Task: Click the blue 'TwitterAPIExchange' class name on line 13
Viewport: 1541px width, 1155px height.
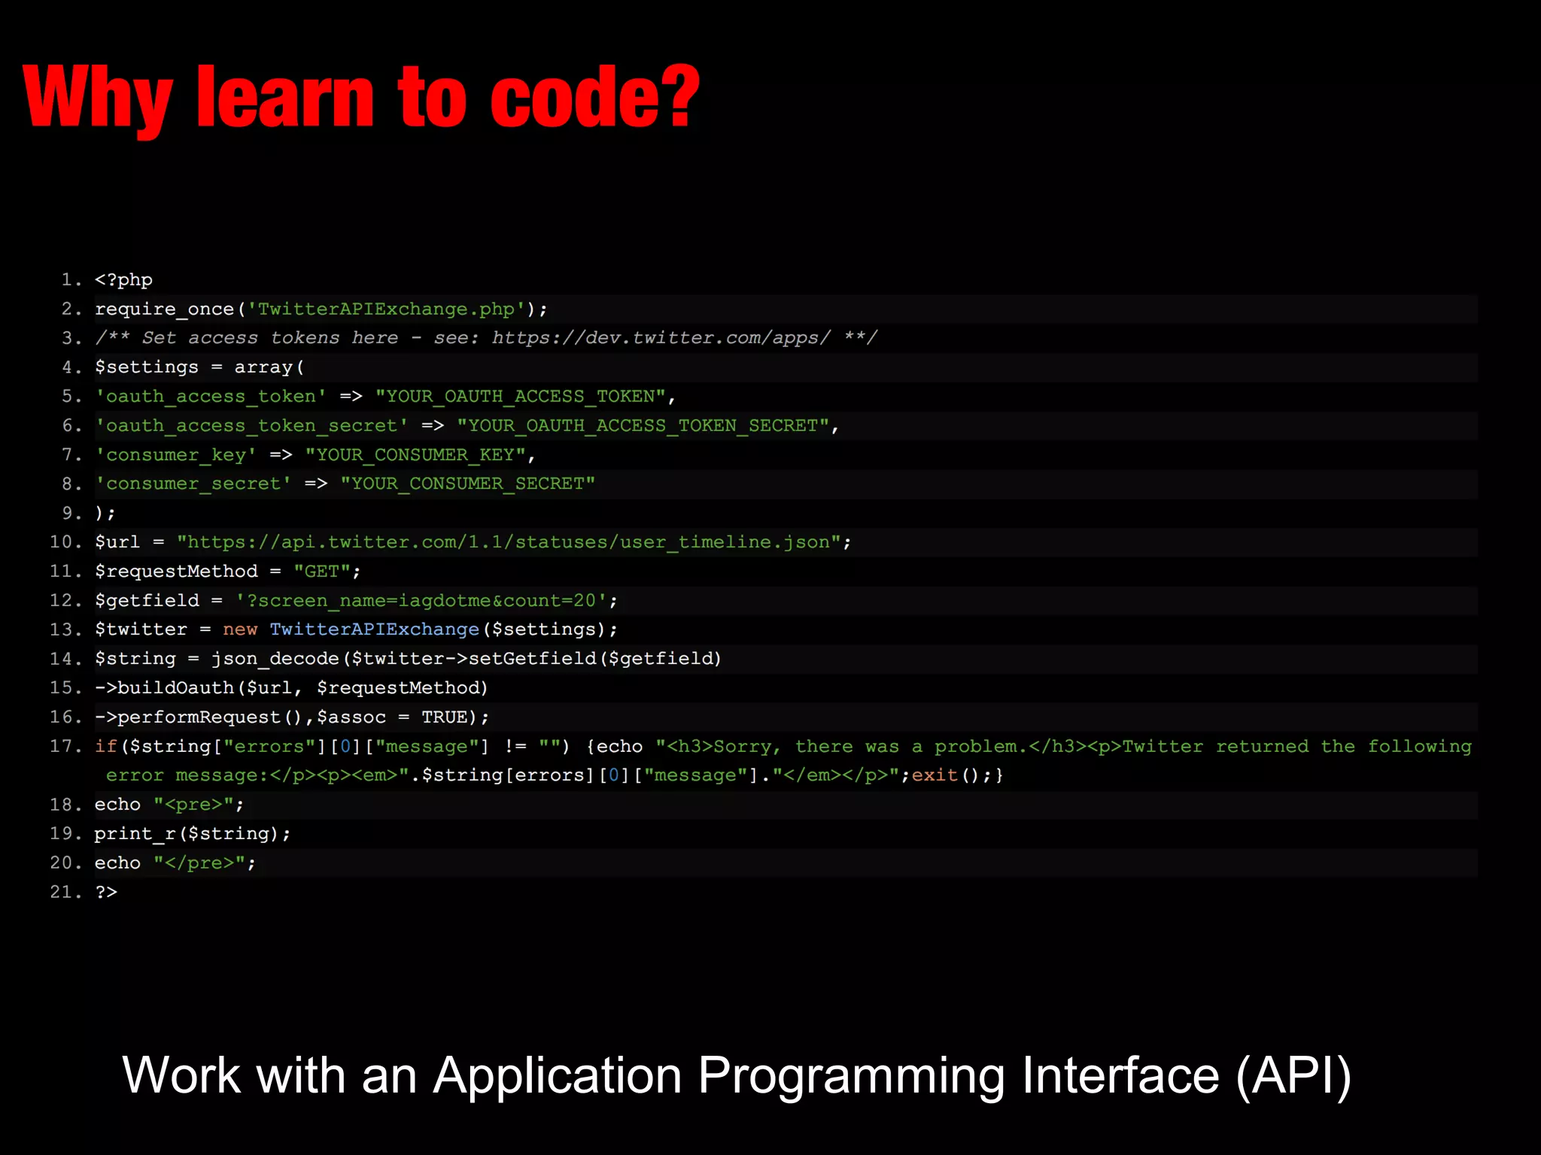Action: [374, 629]
